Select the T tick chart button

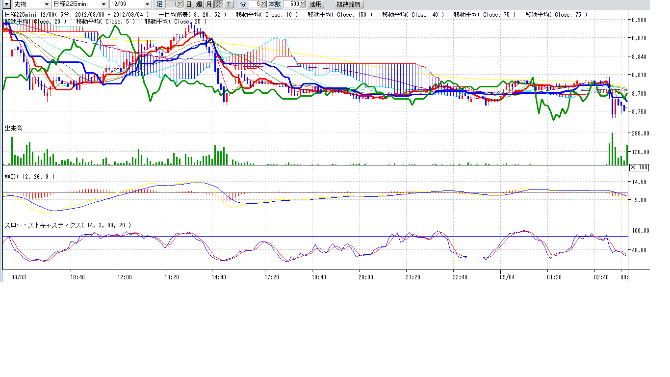[229, 4]
